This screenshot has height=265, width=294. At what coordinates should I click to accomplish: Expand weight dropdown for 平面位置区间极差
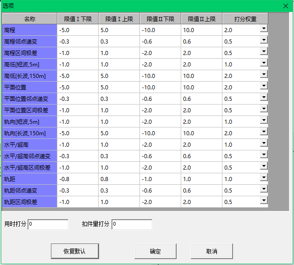(x=264, y=109)
